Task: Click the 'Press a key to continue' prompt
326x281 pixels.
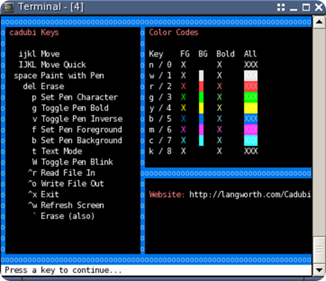Action: 63,270
